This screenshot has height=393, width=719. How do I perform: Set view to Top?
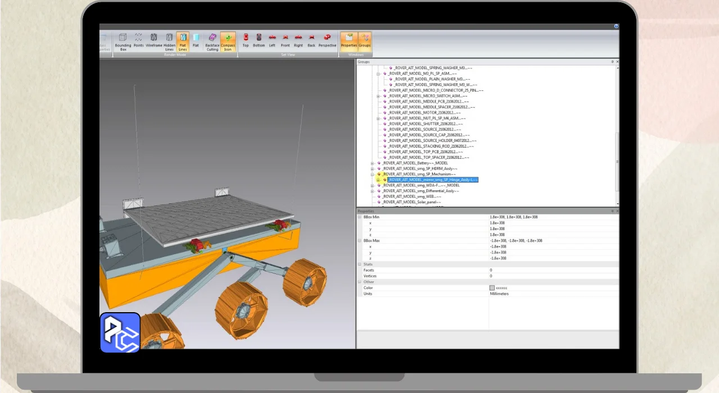click(x=245, y=40)
